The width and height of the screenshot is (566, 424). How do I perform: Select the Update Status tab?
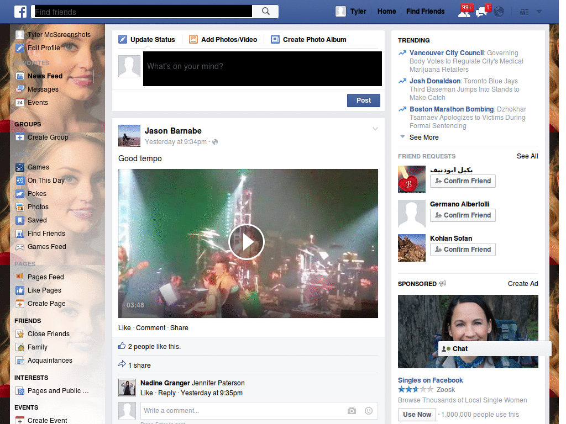pyautogui.click(x=147, y=40)
